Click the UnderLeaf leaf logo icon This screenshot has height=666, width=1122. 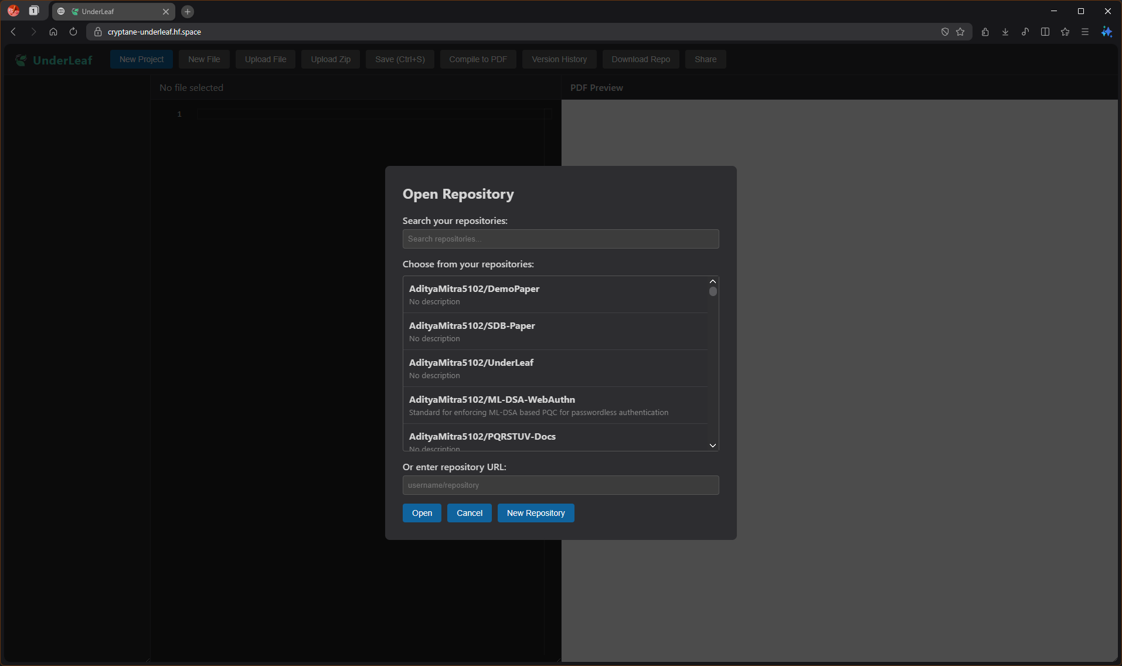coord(21,60)
